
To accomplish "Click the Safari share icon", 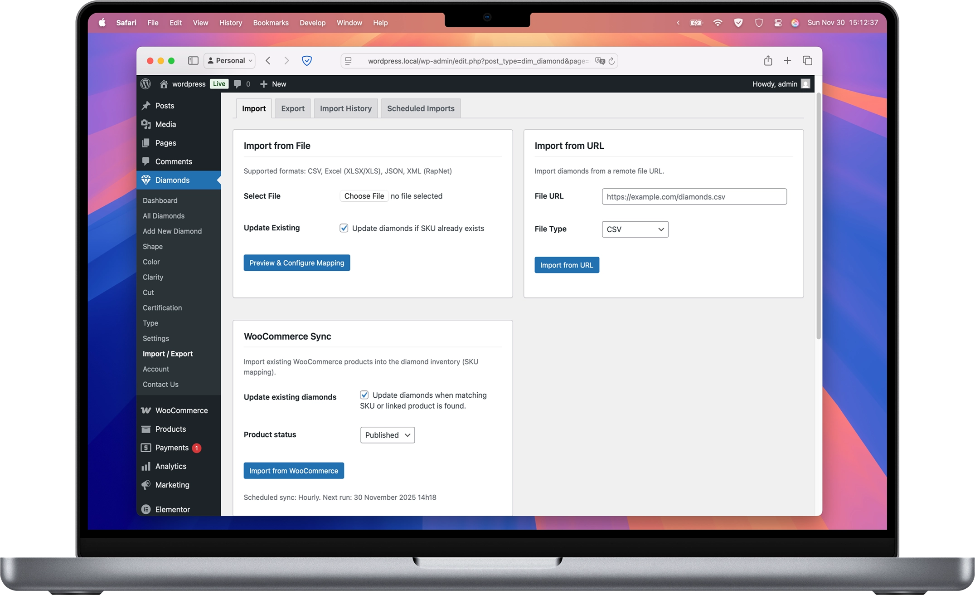I will tap(768, 61).
